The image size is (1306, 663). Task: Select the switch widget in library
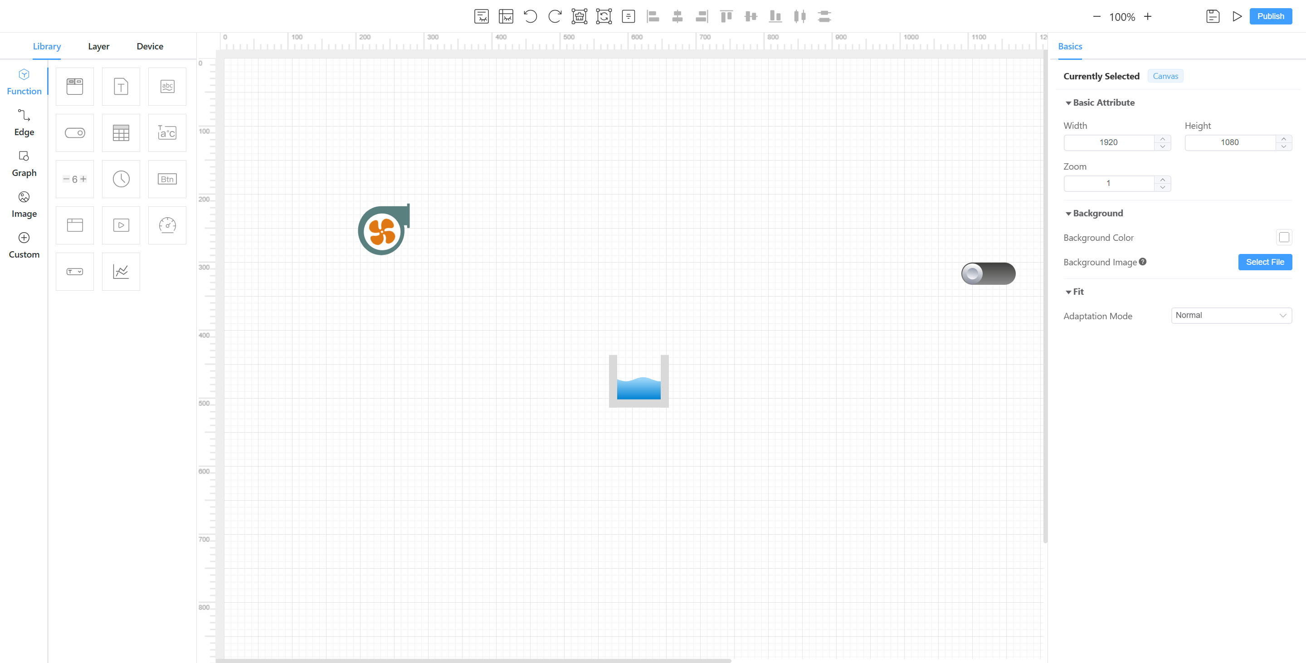click(74, 133)
